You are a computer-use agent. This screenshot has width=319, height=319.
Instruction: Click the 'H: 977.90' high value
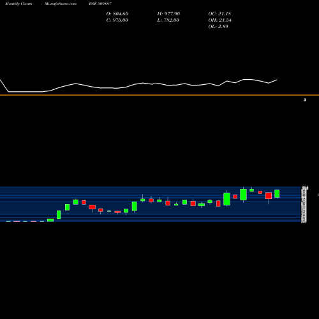[168, 13]
